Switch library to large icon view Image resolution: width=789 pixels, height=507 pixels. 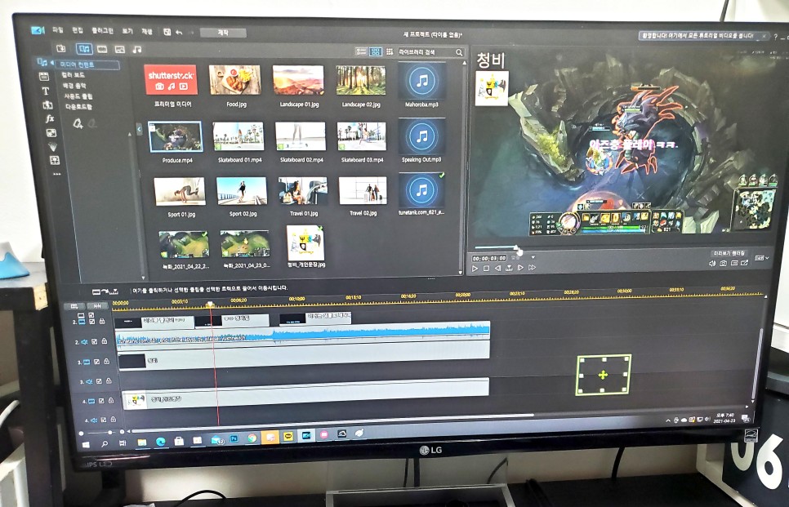[x=376, y=51]
